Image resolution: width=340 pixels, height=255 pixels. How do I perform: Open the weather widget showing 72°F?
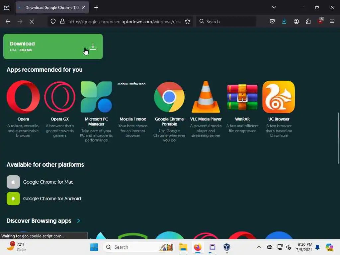coord(16,247)
